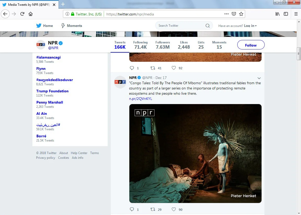
Task: Bookmark this page with the star icon
Action: coord(241,14)
